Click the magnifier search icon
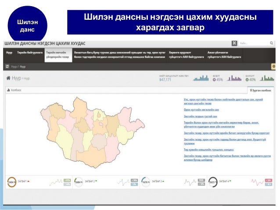 point(271,43)
